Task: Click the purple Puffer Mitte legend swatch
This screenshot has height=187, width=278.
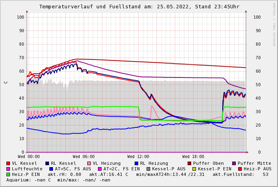Action: click(234, 163)
